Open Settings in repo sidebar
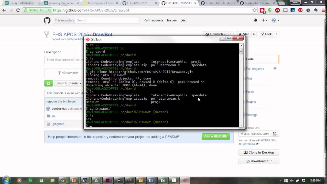The height and width of the screenshot is (184, 327). [251, 115]
